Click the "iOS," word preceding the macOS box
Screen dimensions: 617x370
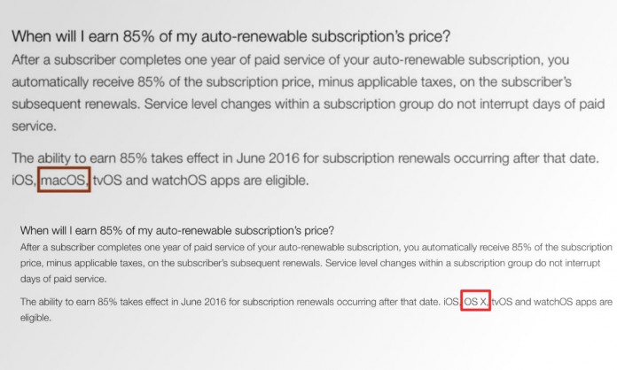click(x=24, y=181)
